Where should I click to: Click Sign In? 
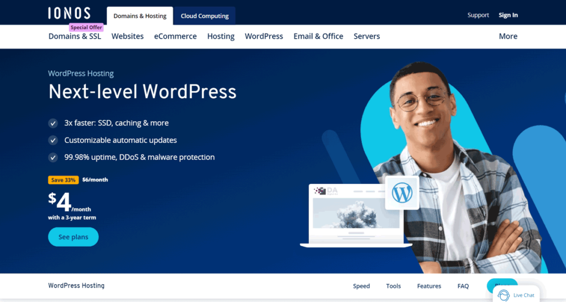coord(509,15)
